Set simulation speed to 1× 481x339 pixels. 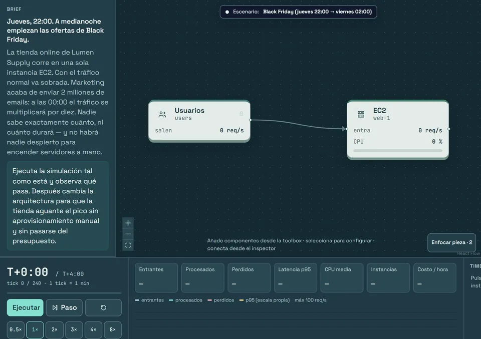pyautogui.click(x=35, y=330)
